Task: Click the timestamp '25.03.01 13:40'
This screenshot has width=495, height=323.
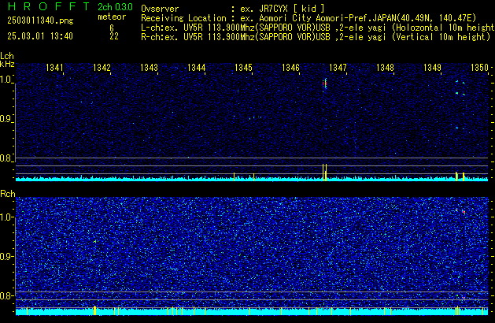Action: click(40, 36)
